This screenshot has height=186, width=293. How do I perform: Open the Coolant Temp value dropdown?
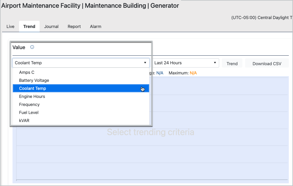81,63
